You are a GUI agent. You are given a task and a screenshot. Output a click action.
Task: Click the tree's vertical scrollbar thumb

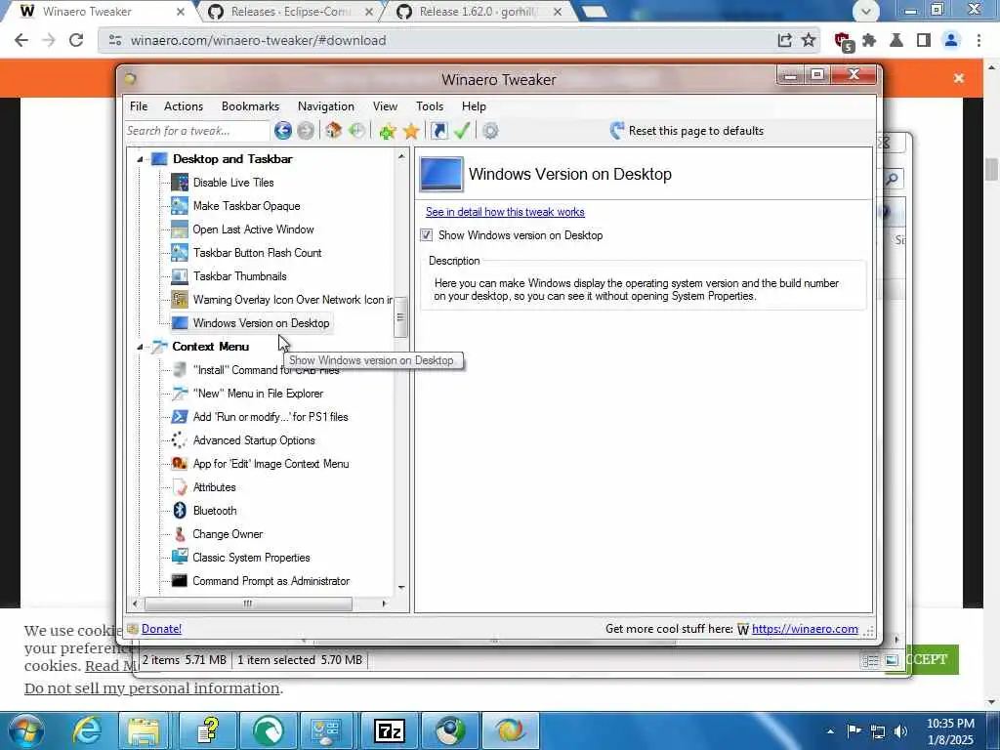pyautogui.click(x=400, y=317)
